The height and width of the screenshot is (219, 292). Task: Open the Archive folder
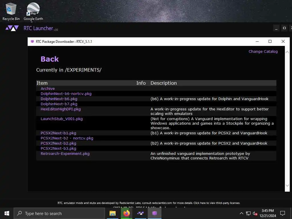point(48,88)
